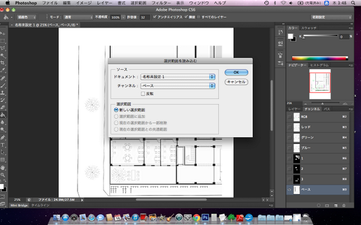Select the Eyedropper tool

pyautogui.click(x=3, y=70)
